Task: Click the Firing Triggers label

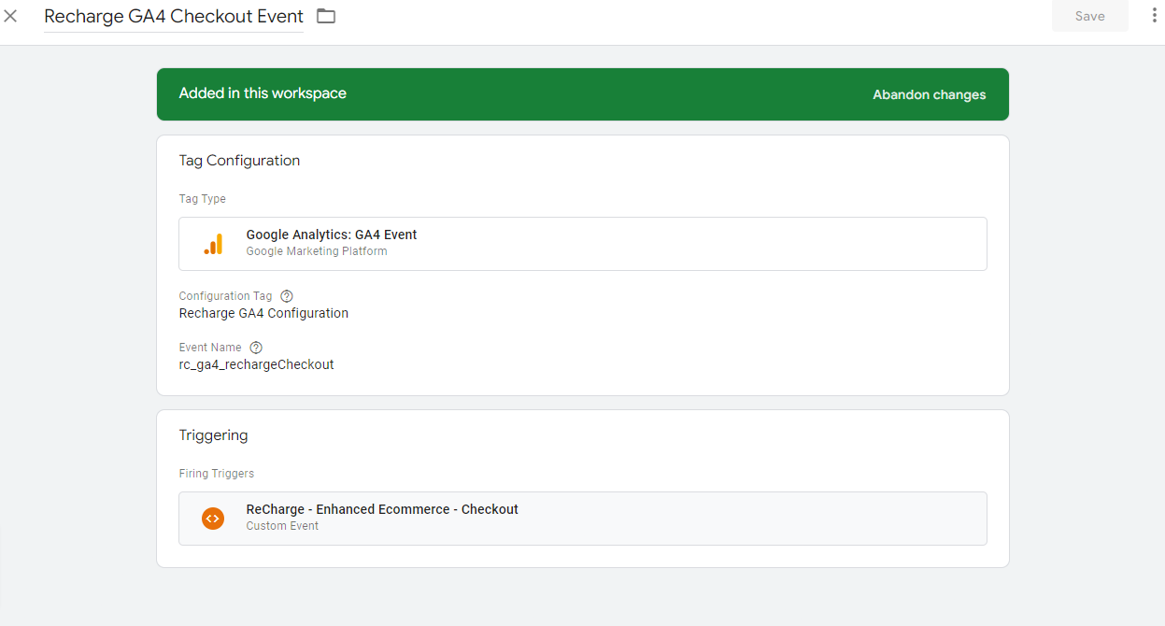Action: (x=216, y=474)
